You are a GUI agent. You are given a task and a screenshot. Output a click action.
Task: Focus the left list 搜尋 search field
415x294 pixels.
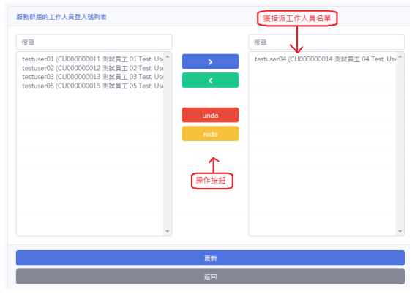point(94,42)
